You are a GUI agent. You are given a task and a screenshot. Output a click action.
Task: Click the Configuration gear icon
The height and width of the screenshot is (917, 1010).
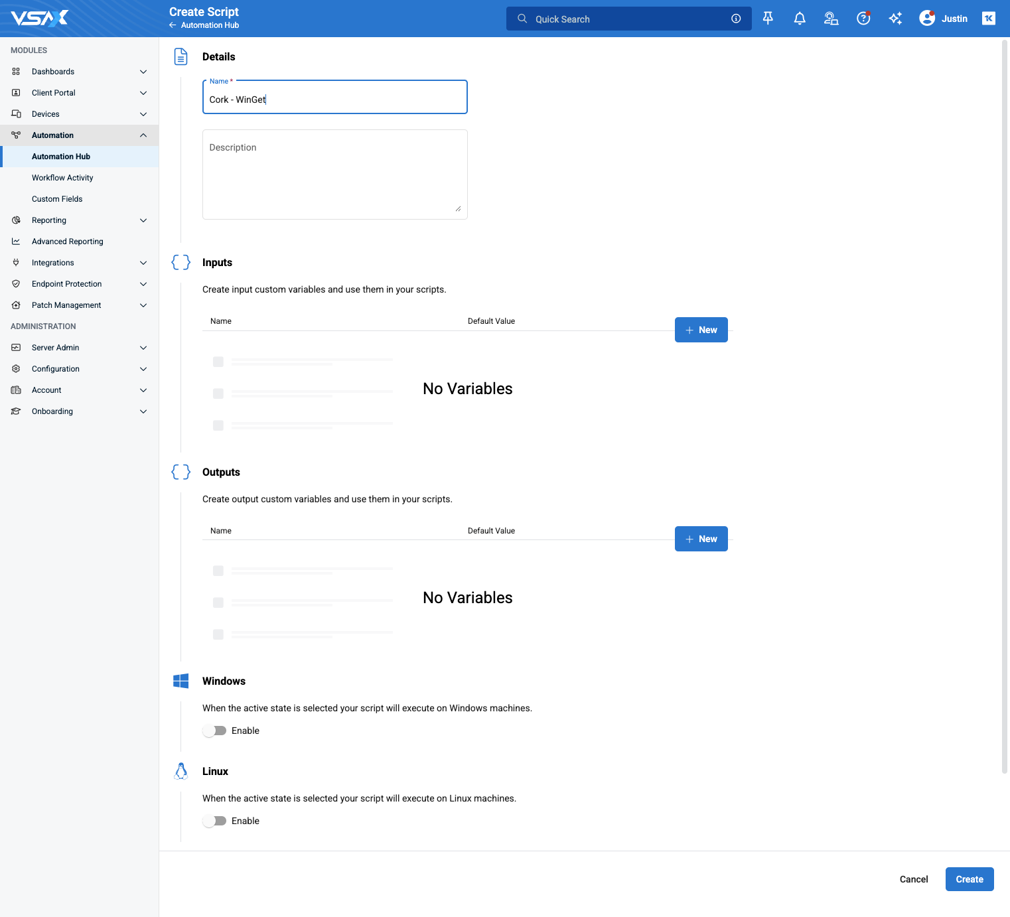(x=16, y=369)
